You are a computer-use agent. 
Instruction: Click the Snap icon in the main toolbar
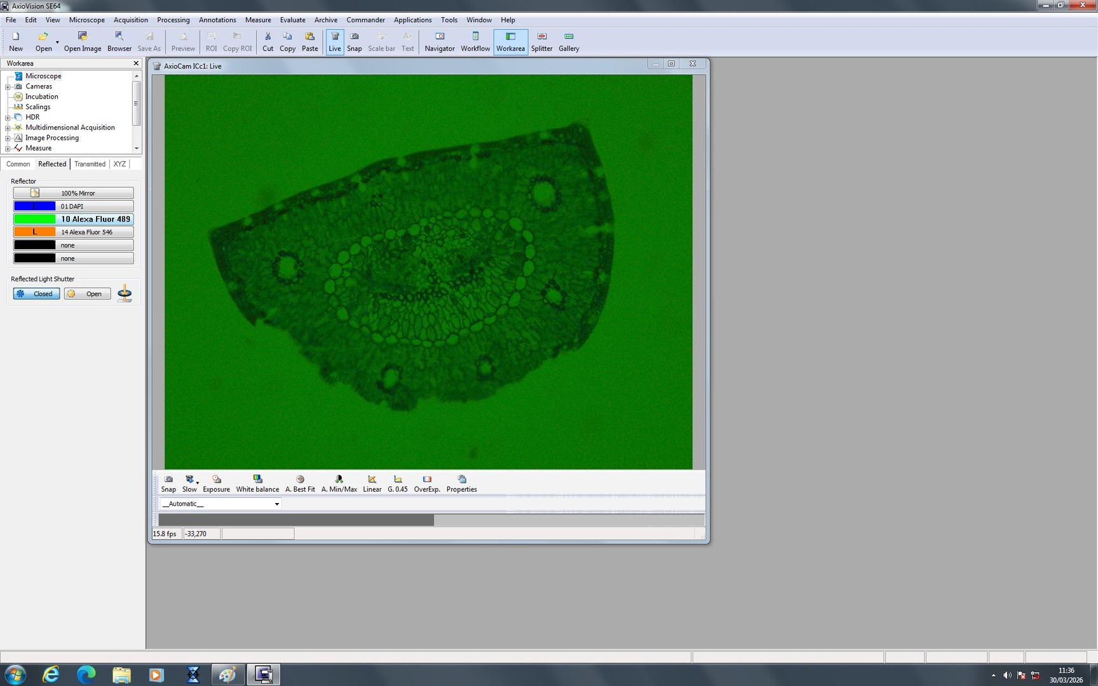354,40
